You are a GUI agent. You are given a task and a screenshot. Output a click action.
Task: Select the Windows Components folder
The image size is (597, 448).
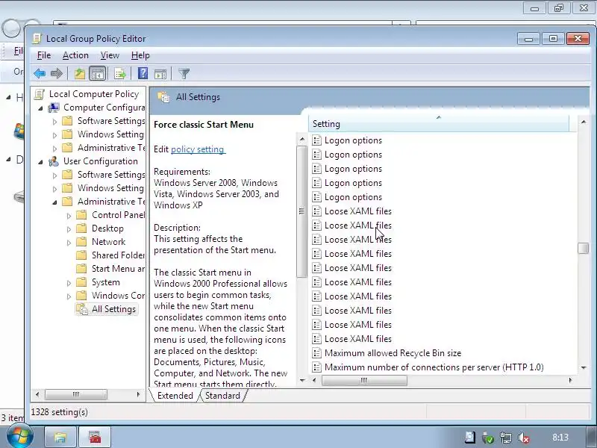(x=118, y=295)
